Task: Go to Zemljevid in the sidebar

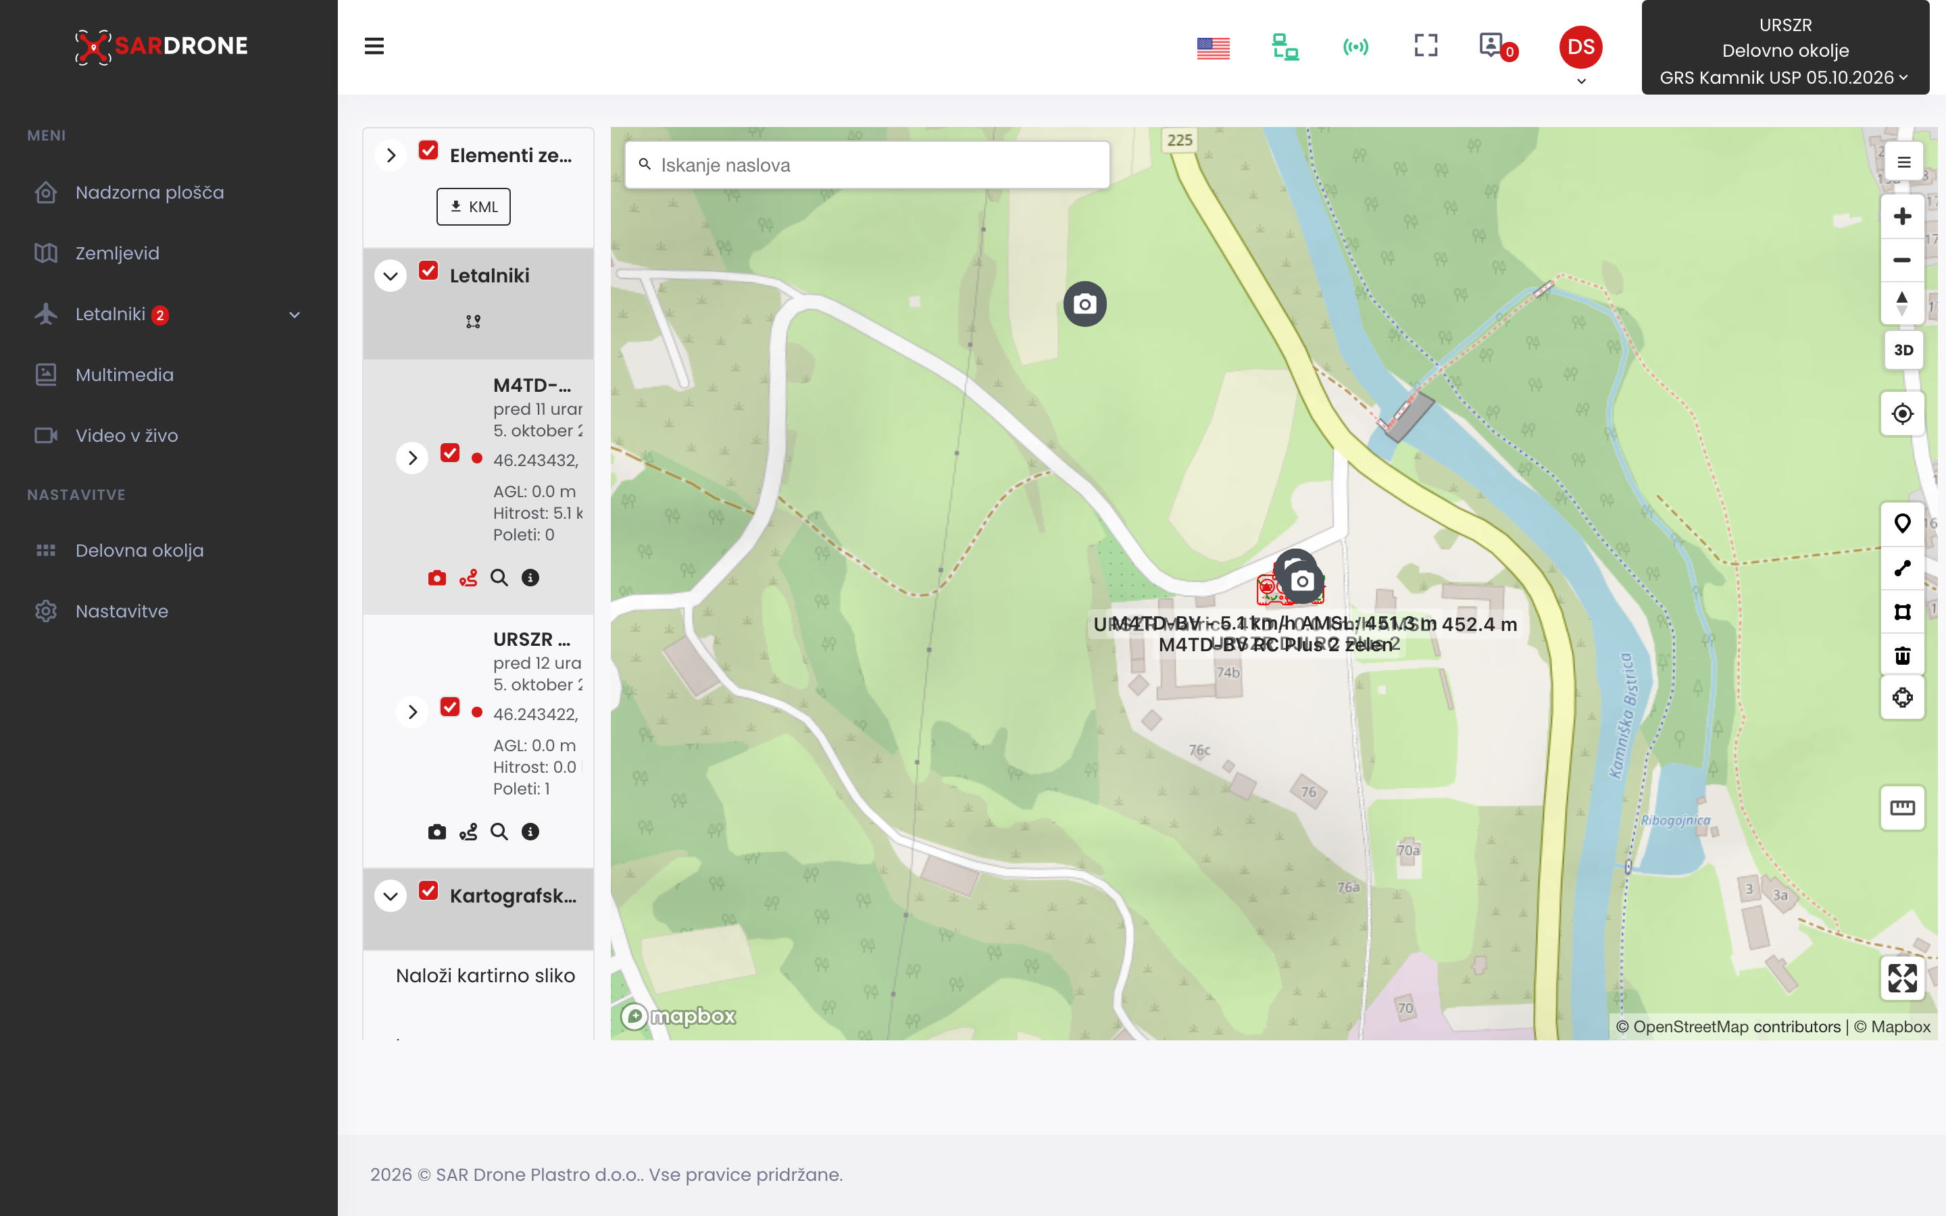Action: 118,253
